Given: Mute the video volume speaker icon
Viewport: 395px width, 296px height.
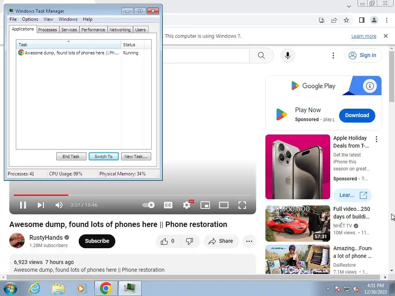Looking at the screenshot, I should [x=59, y=205].
